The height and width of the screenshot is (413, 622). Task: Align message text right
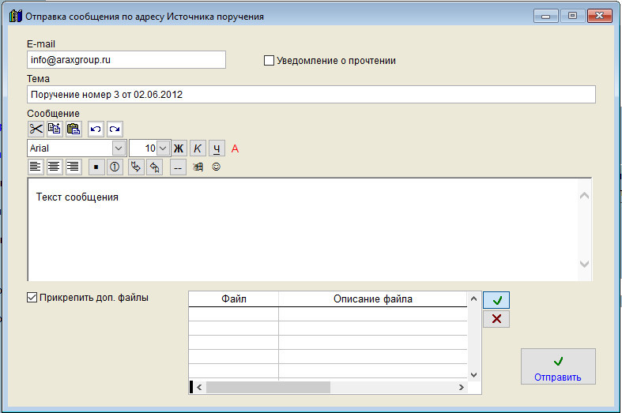73,167
